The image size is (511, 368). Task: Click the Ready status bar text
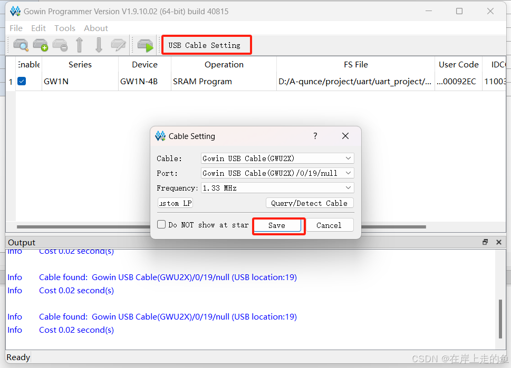(x=18, y=357)
